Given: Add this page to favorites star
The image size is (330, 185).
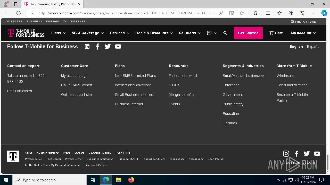Looking at the screenshot, I should [x=242, y=13].
